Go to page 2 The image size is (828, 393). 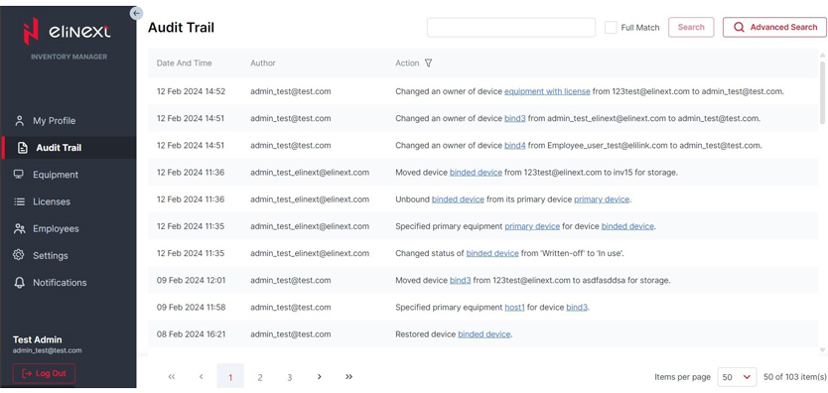click(260, 377)
